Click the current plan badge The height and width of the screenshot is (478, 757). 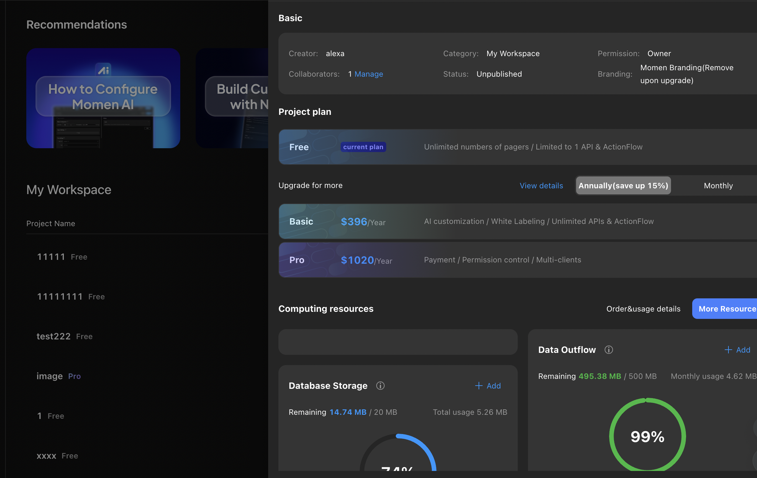pos(363,147)
